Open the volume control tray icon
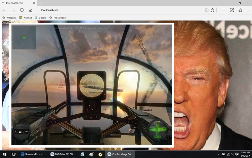Viewport: 252px width, 158px height. click(x=232, y=154)
